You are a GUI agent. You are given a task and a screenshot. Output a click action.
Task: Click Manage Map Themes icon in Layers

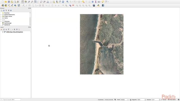[x=6, y=29]
